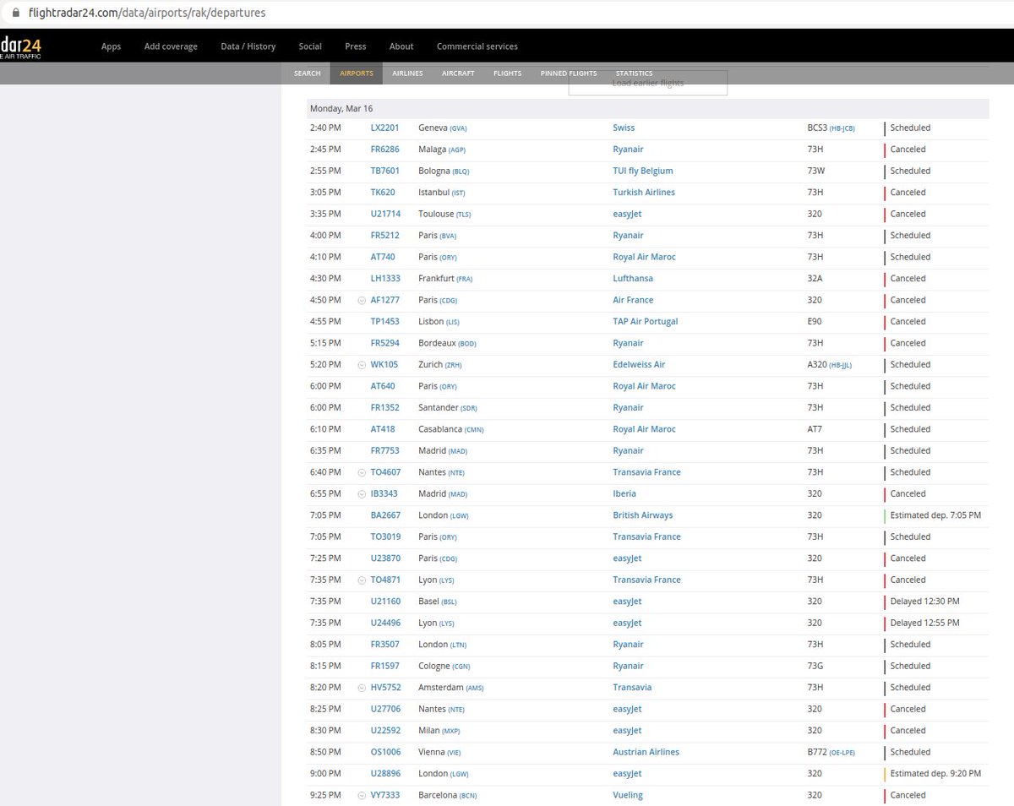
Task: Click the Flightradar24 logo
Action: pyautogui.click(x=20, y=46)
